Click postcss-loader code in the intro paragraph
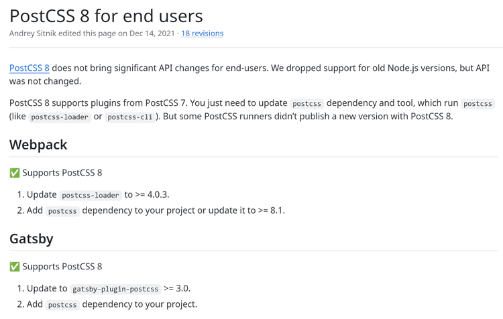This screenshot has width=503, height=319. 60,117
